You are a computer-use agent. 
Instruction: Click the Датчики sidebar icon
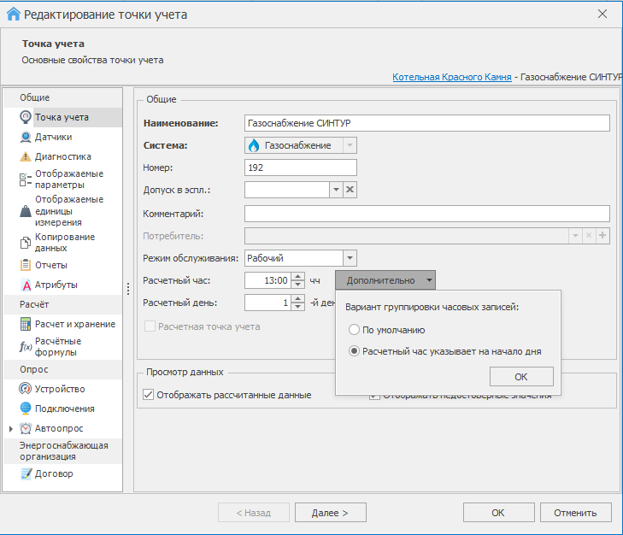(26, 137)
